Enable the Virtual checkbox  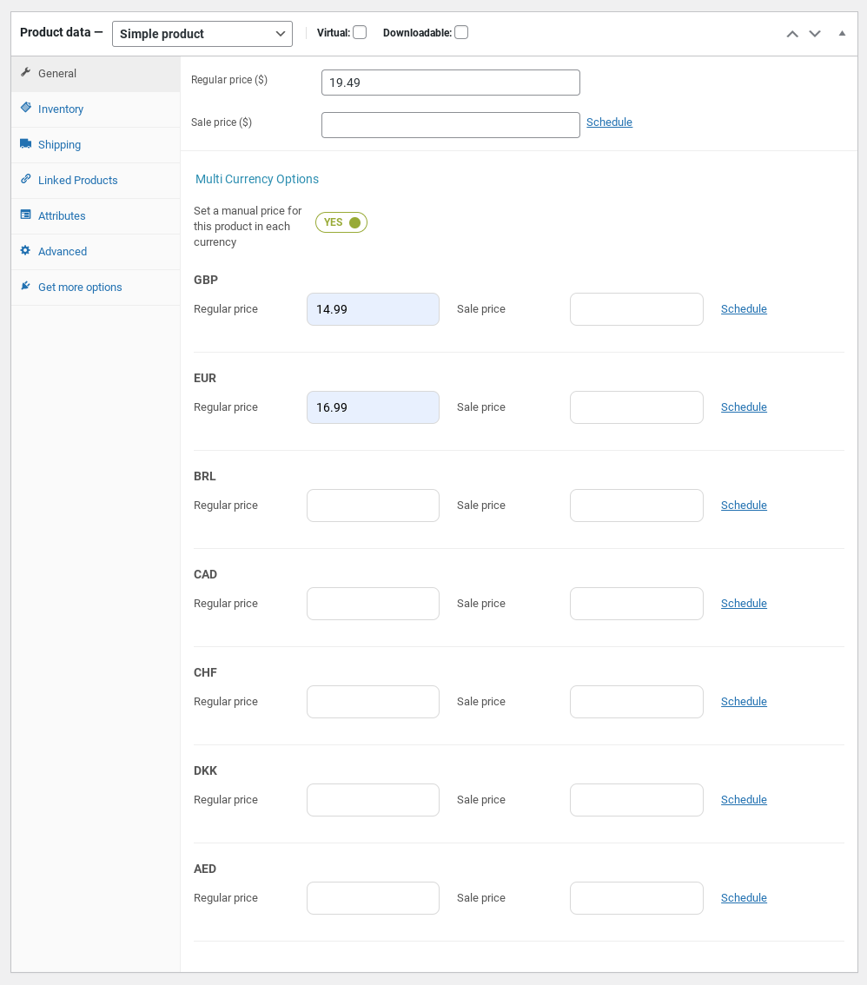click(360, 33)
